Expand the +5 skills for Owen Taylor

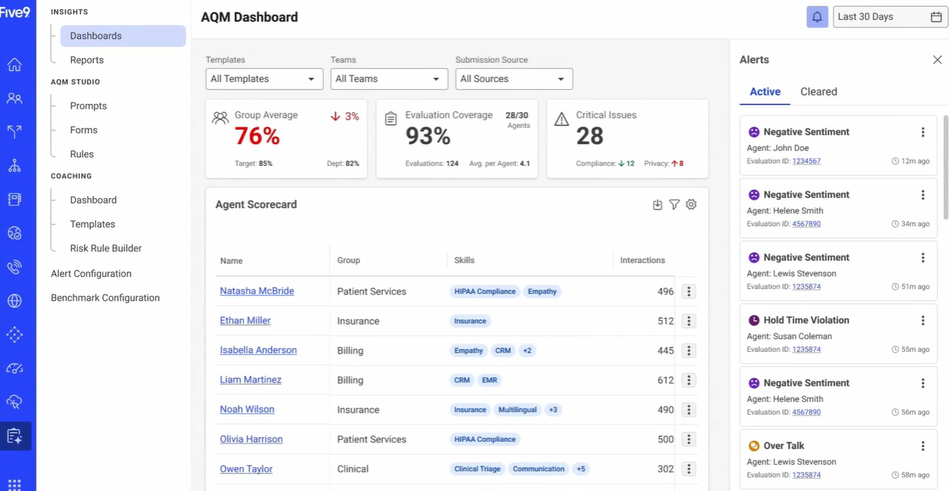pyautogui.click(x=581, y=469)
